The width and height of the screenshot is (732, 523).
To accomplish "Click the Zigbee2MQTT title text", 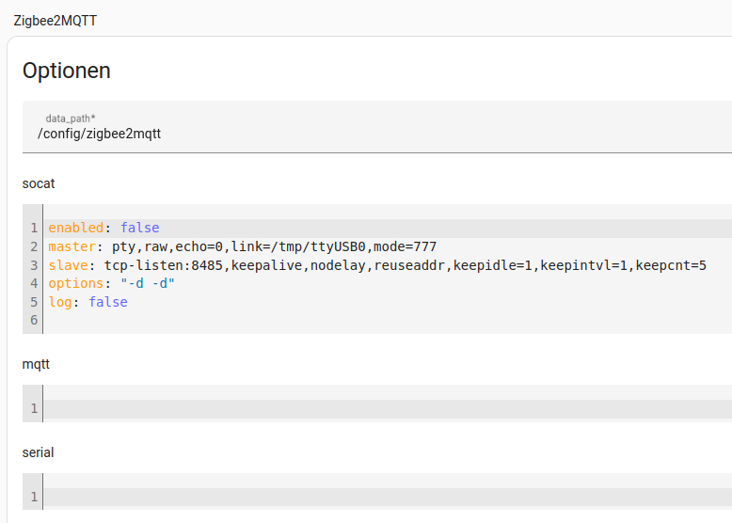I will (56, 21).
